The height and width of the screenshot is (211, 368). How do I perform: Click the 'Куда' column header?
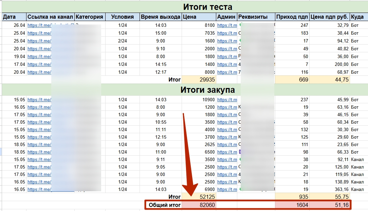(359, 17)
